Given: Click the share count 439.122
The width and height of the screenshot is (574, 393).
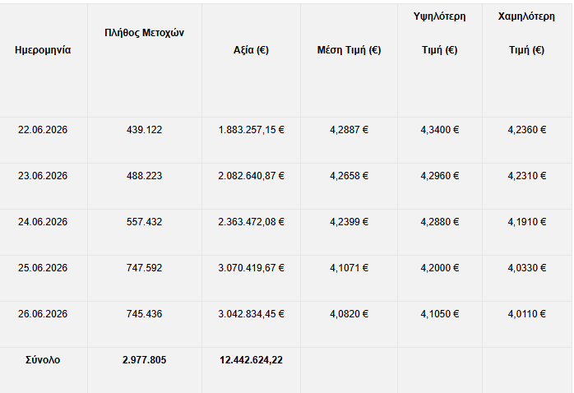Looking at the screenshot, I should [144, 130].
